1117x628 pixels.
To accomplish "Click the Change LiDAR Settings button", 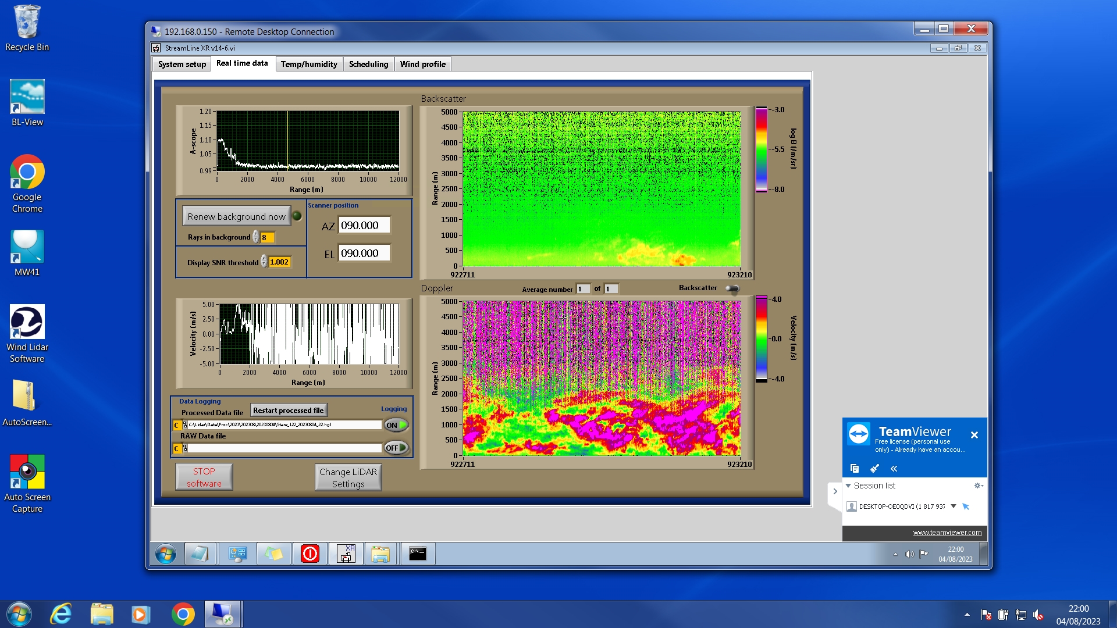I will point(348,478).
